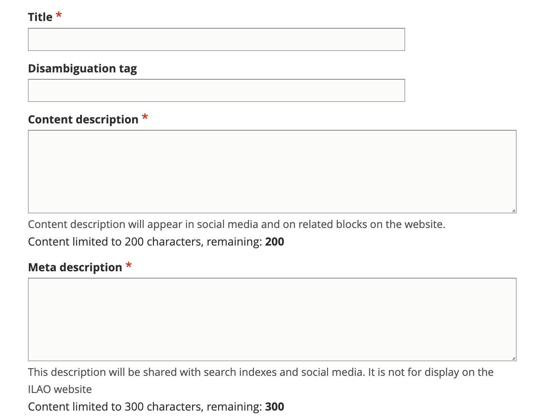Click inside the Title text field
The image size is (536, 420).
click(217, 39)
